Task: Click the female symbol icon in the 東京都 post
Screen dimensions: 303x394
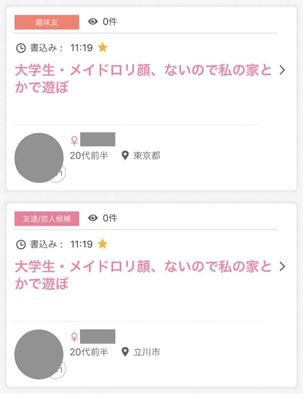Action: 75,140
